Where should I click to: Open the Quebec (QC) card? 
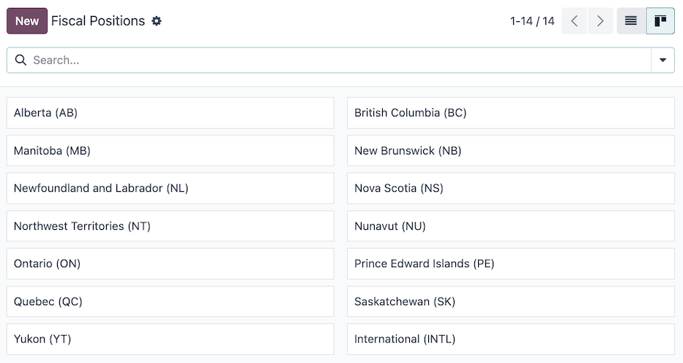170,302
